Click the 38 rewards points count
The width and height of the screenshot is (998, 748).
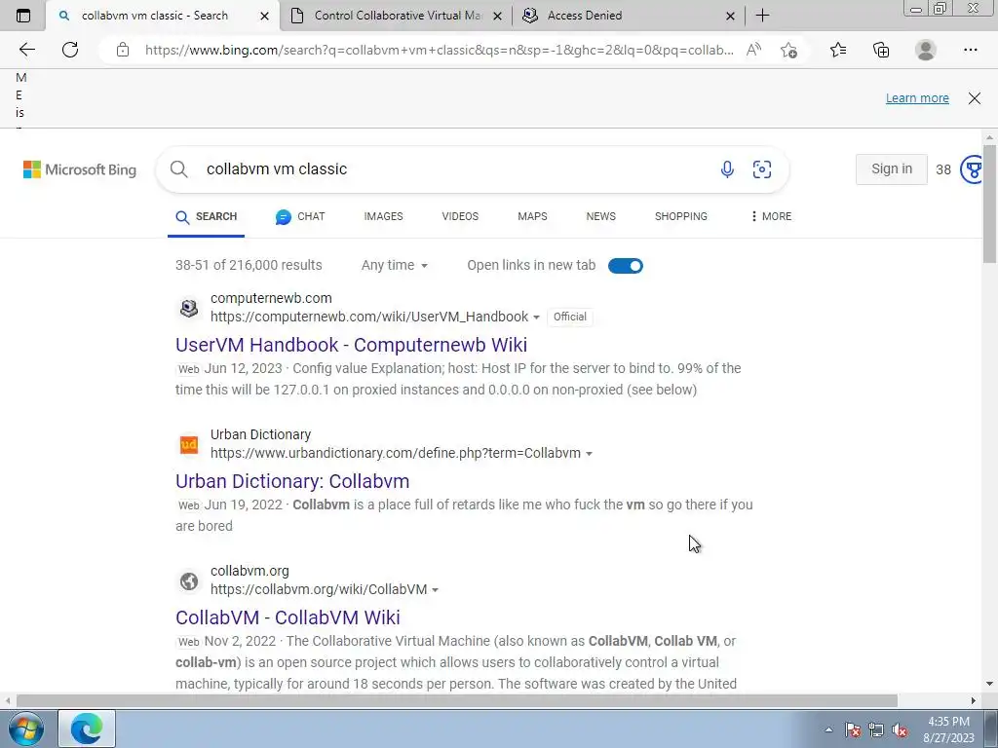click(943, 169)
